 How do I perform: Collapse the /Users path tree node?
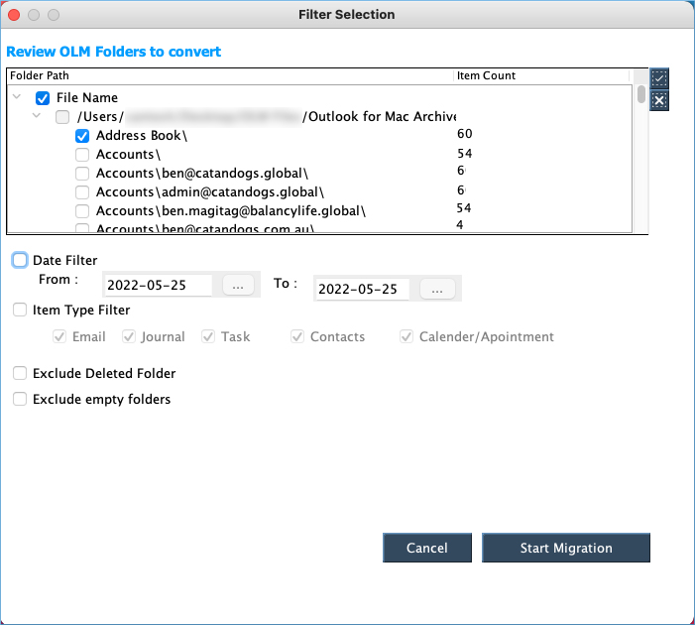(x=38, y=117)
